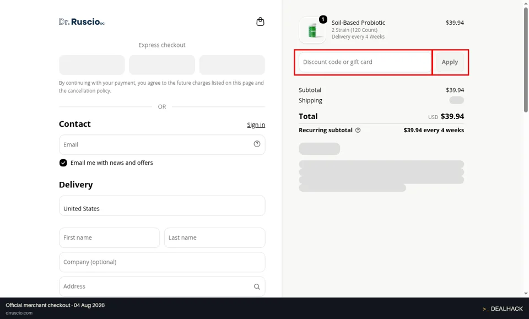
Task: Click the Recurring subtotal info icon
Action: click(x=358, y=130)
